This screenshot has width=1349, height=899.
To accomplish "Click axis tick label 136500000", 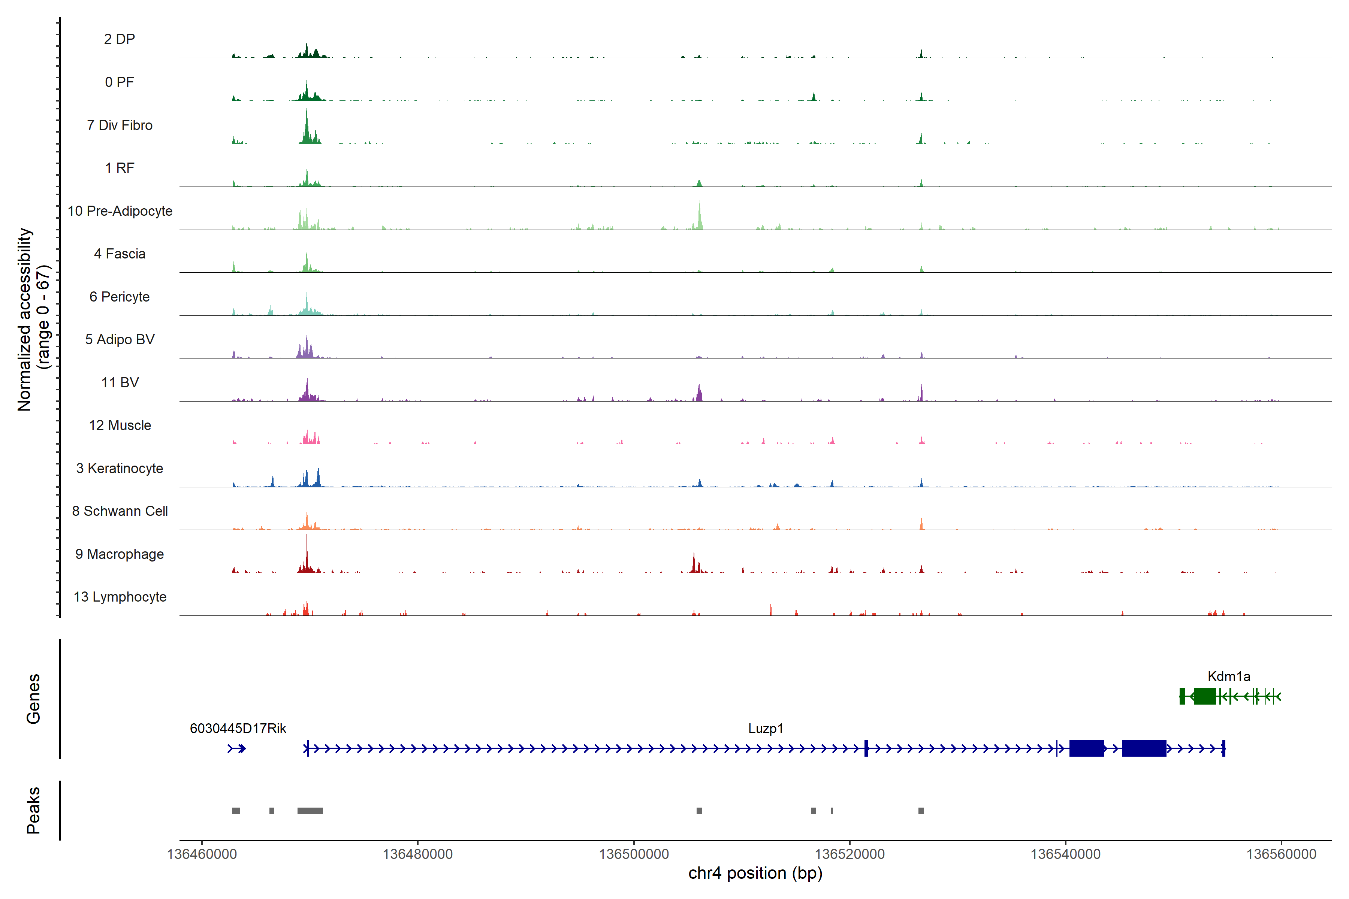I will click(634, 854).
